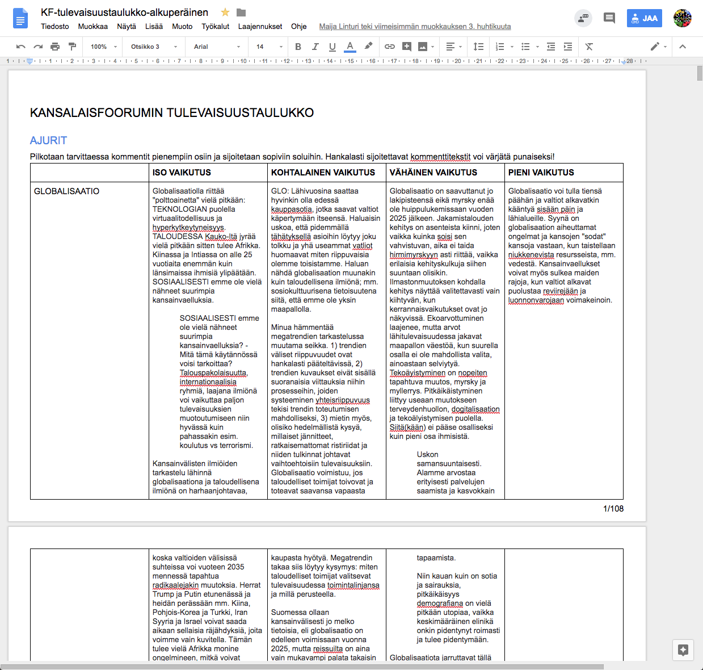The width and height of the screenshot is (703, 670).
Task: Click the undo arrow in toolbar
Action: click(21, 47)
